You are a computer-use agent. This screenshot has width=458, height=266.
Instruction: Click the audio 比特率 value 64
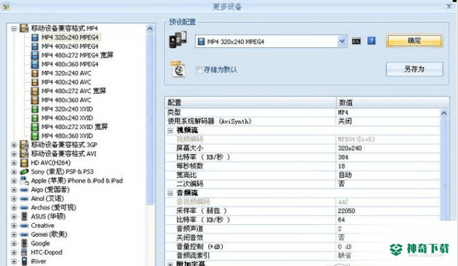[341, 220]
